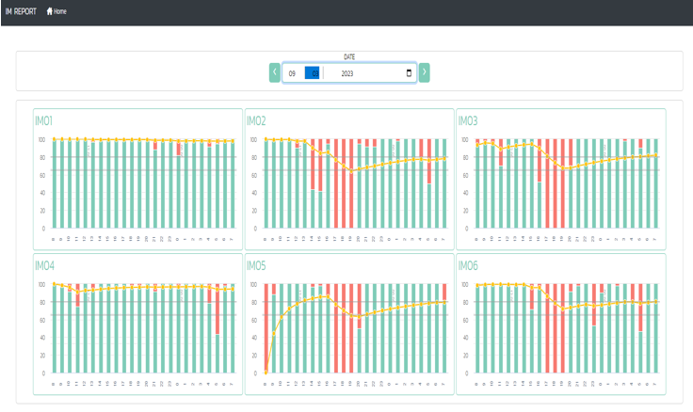693x412 pixels.
Task: Click the DATE label above the picker
Action: pos(349,57)
